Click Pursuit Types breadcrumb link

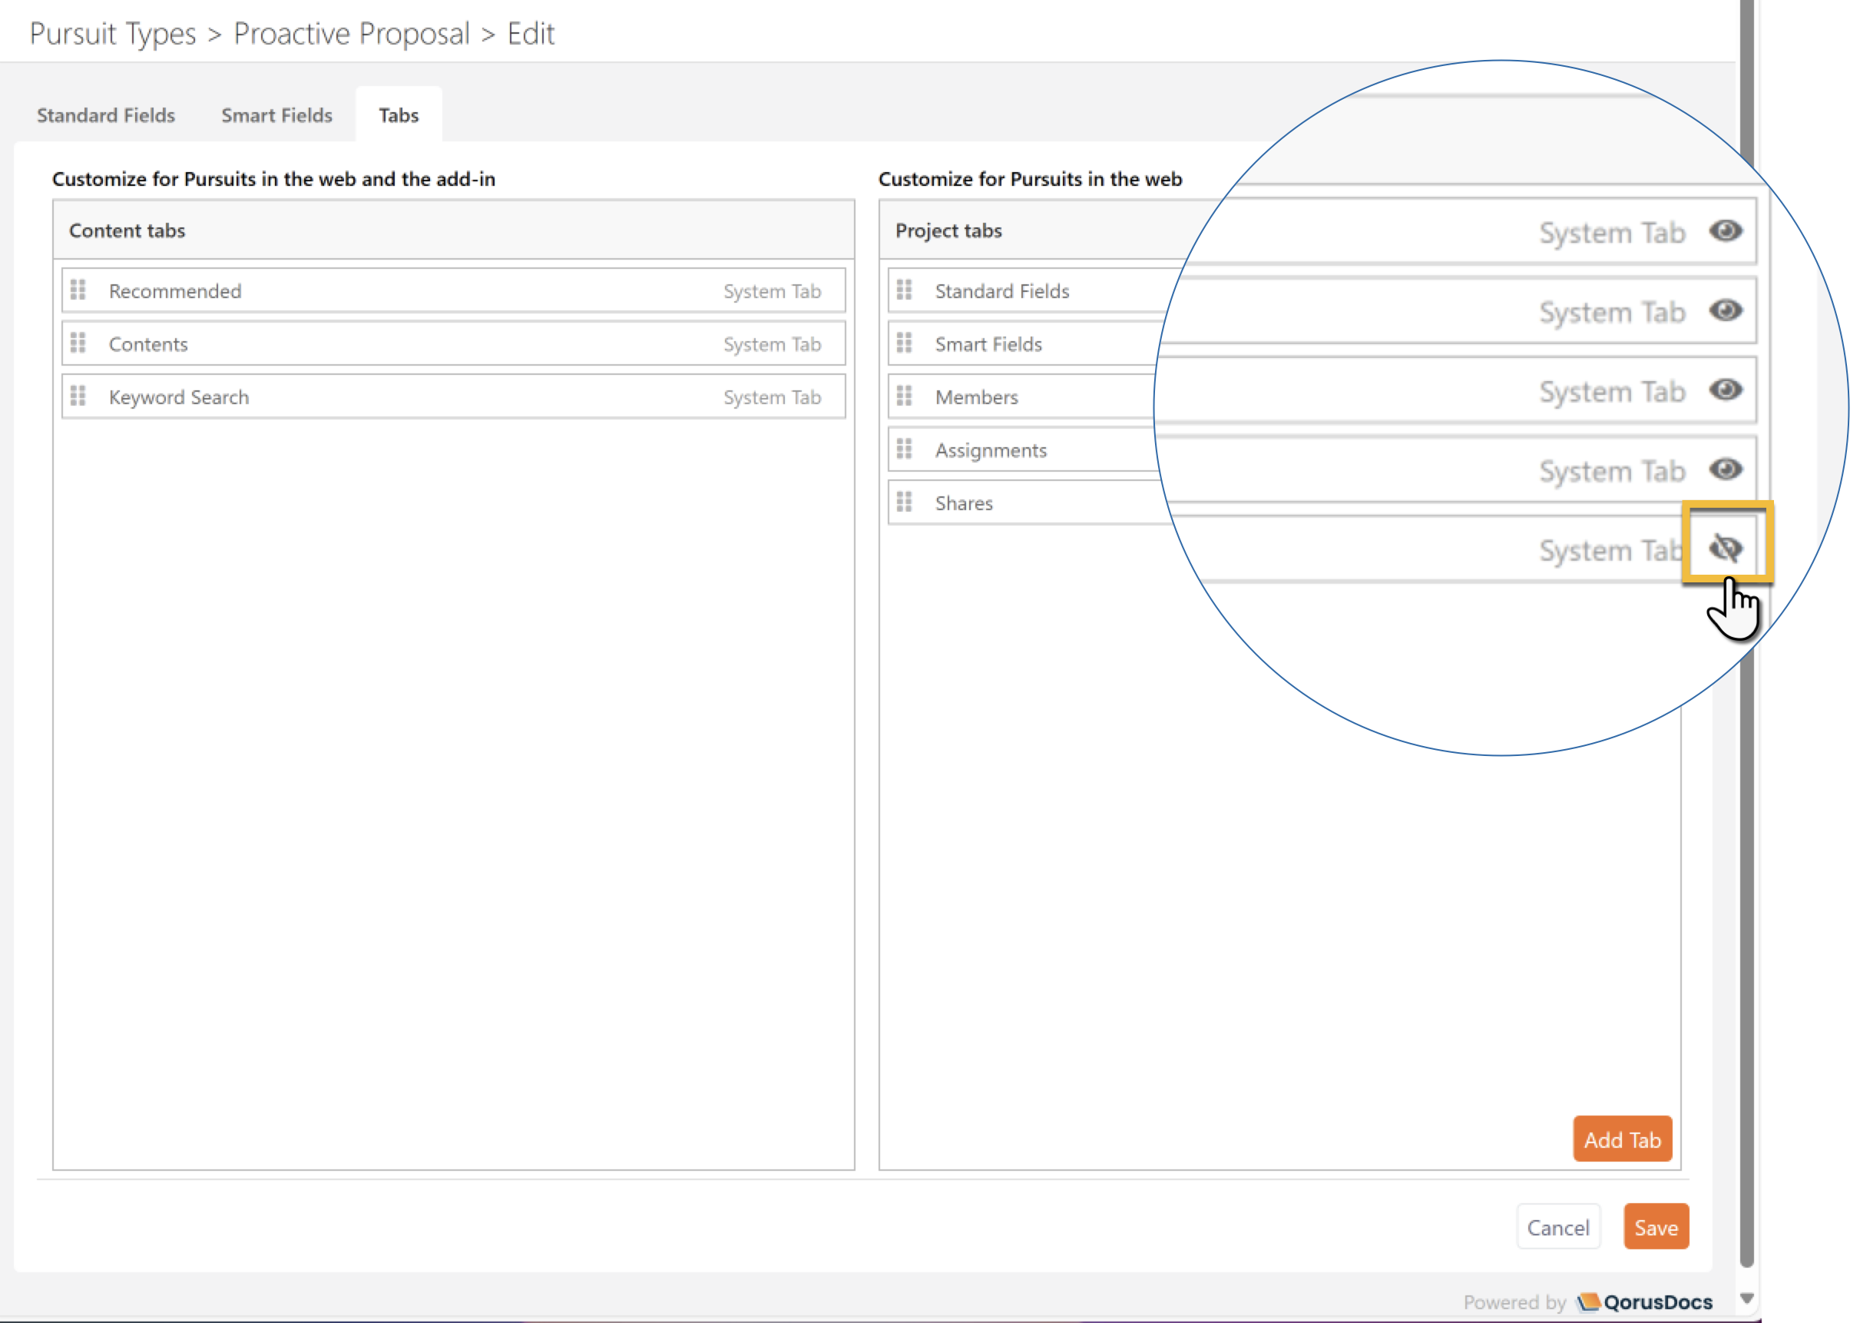click(112, 33)
